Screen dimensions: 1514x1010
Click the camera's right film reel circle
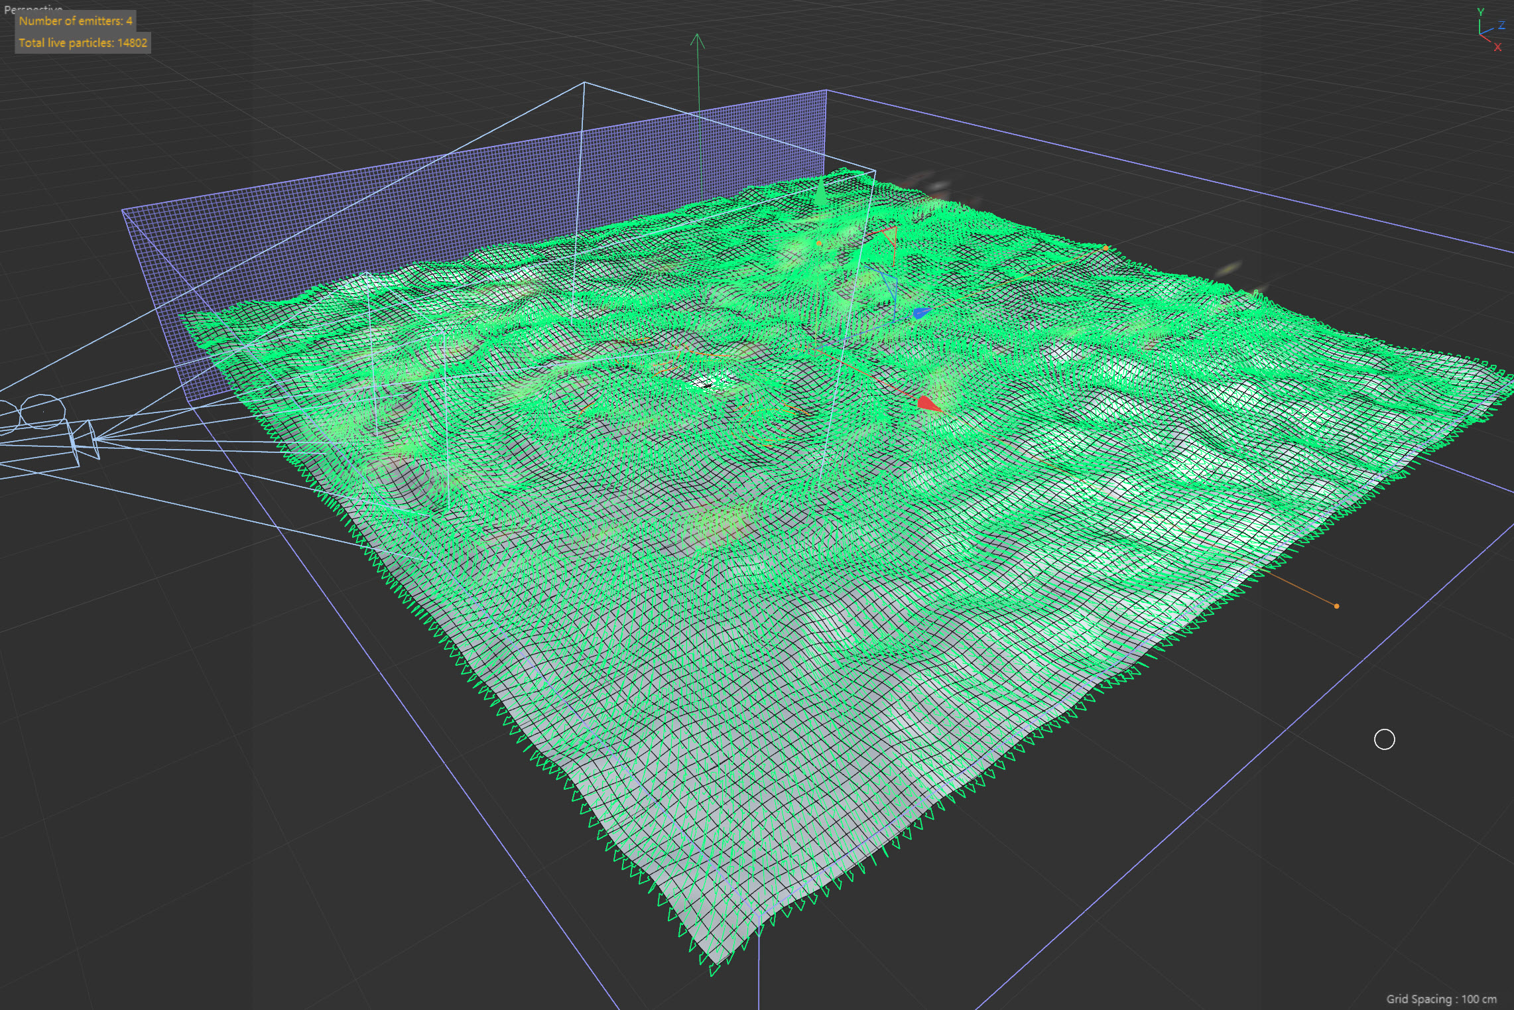coord(42,411)
